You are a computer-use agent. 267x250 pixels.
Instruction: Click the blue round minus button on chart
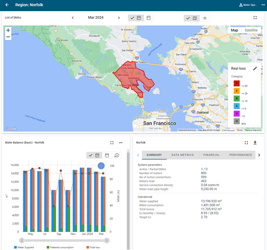point(101,166)
